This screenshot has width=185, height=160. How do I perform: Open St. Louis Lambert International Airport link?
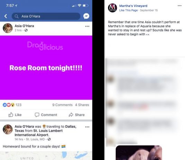tap(38, 133)
